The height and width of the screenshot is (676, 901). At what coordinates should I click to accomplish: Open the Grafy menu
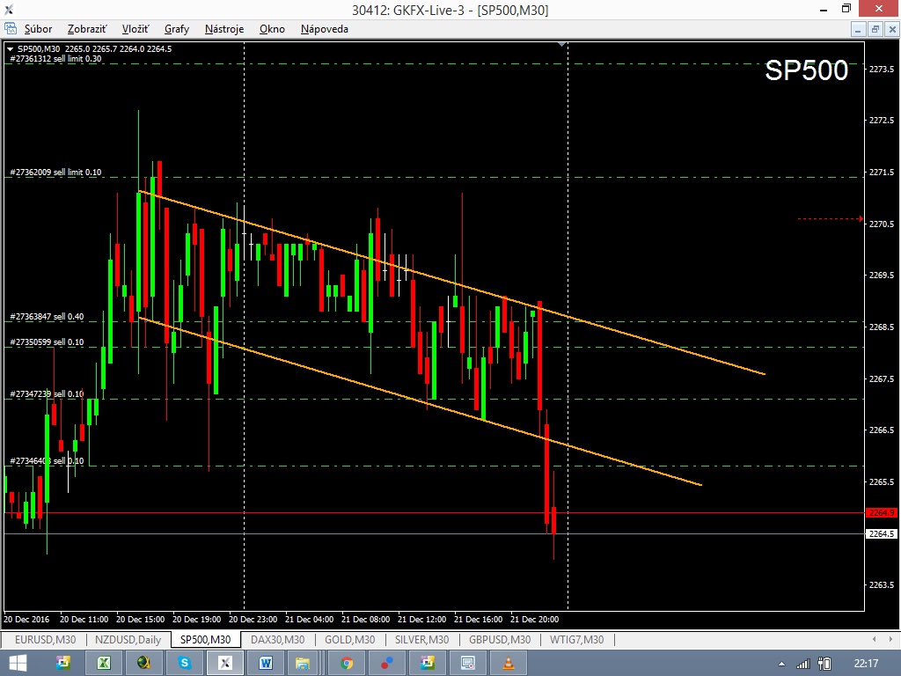tap(176, 29)
